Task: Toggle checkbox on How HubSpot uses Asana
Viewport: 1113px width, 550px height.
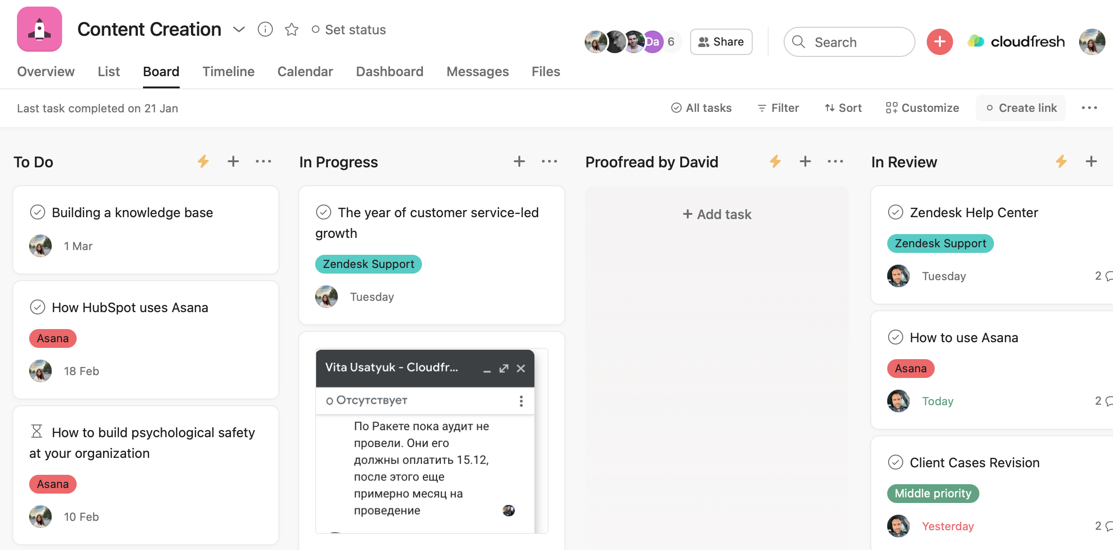Action: coord(37,306)
